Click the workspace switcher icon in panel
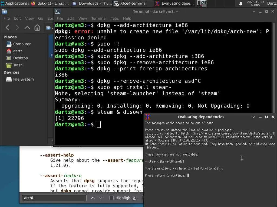 tap(202, 4)
